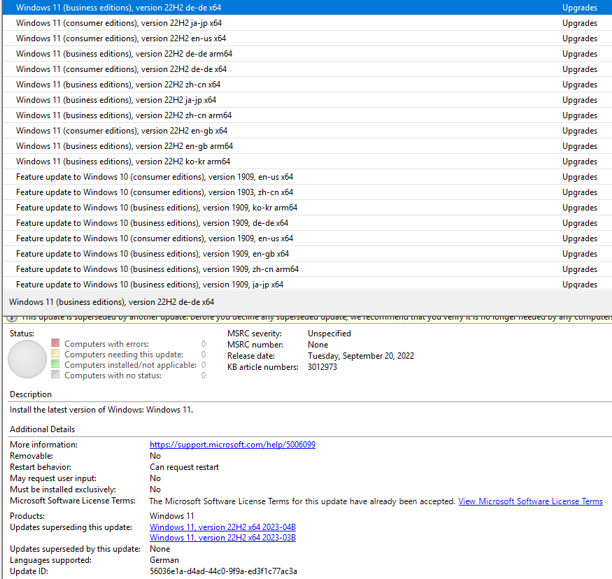Click the Status label above pie chart

coord(22,334)
